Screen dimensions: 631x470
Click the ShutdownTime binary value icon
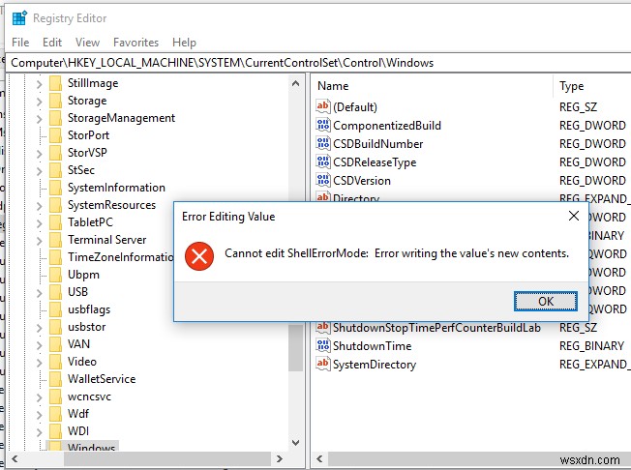pos(322,346)
